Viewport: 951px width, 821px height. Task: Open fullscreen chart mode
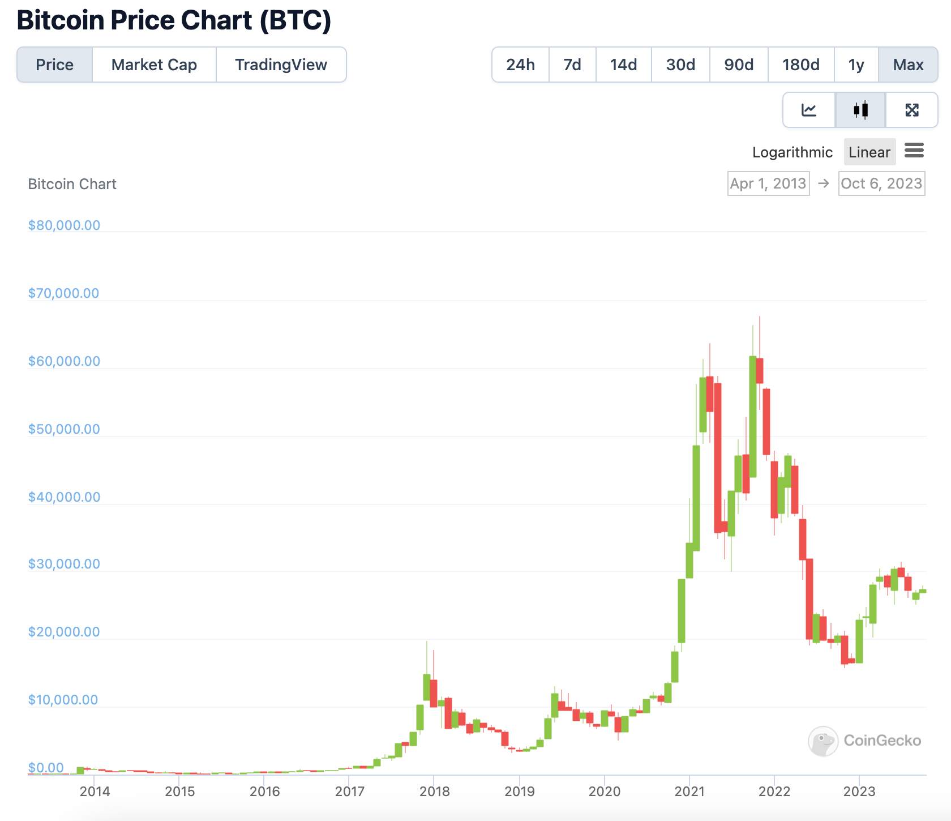pos(913,110)
